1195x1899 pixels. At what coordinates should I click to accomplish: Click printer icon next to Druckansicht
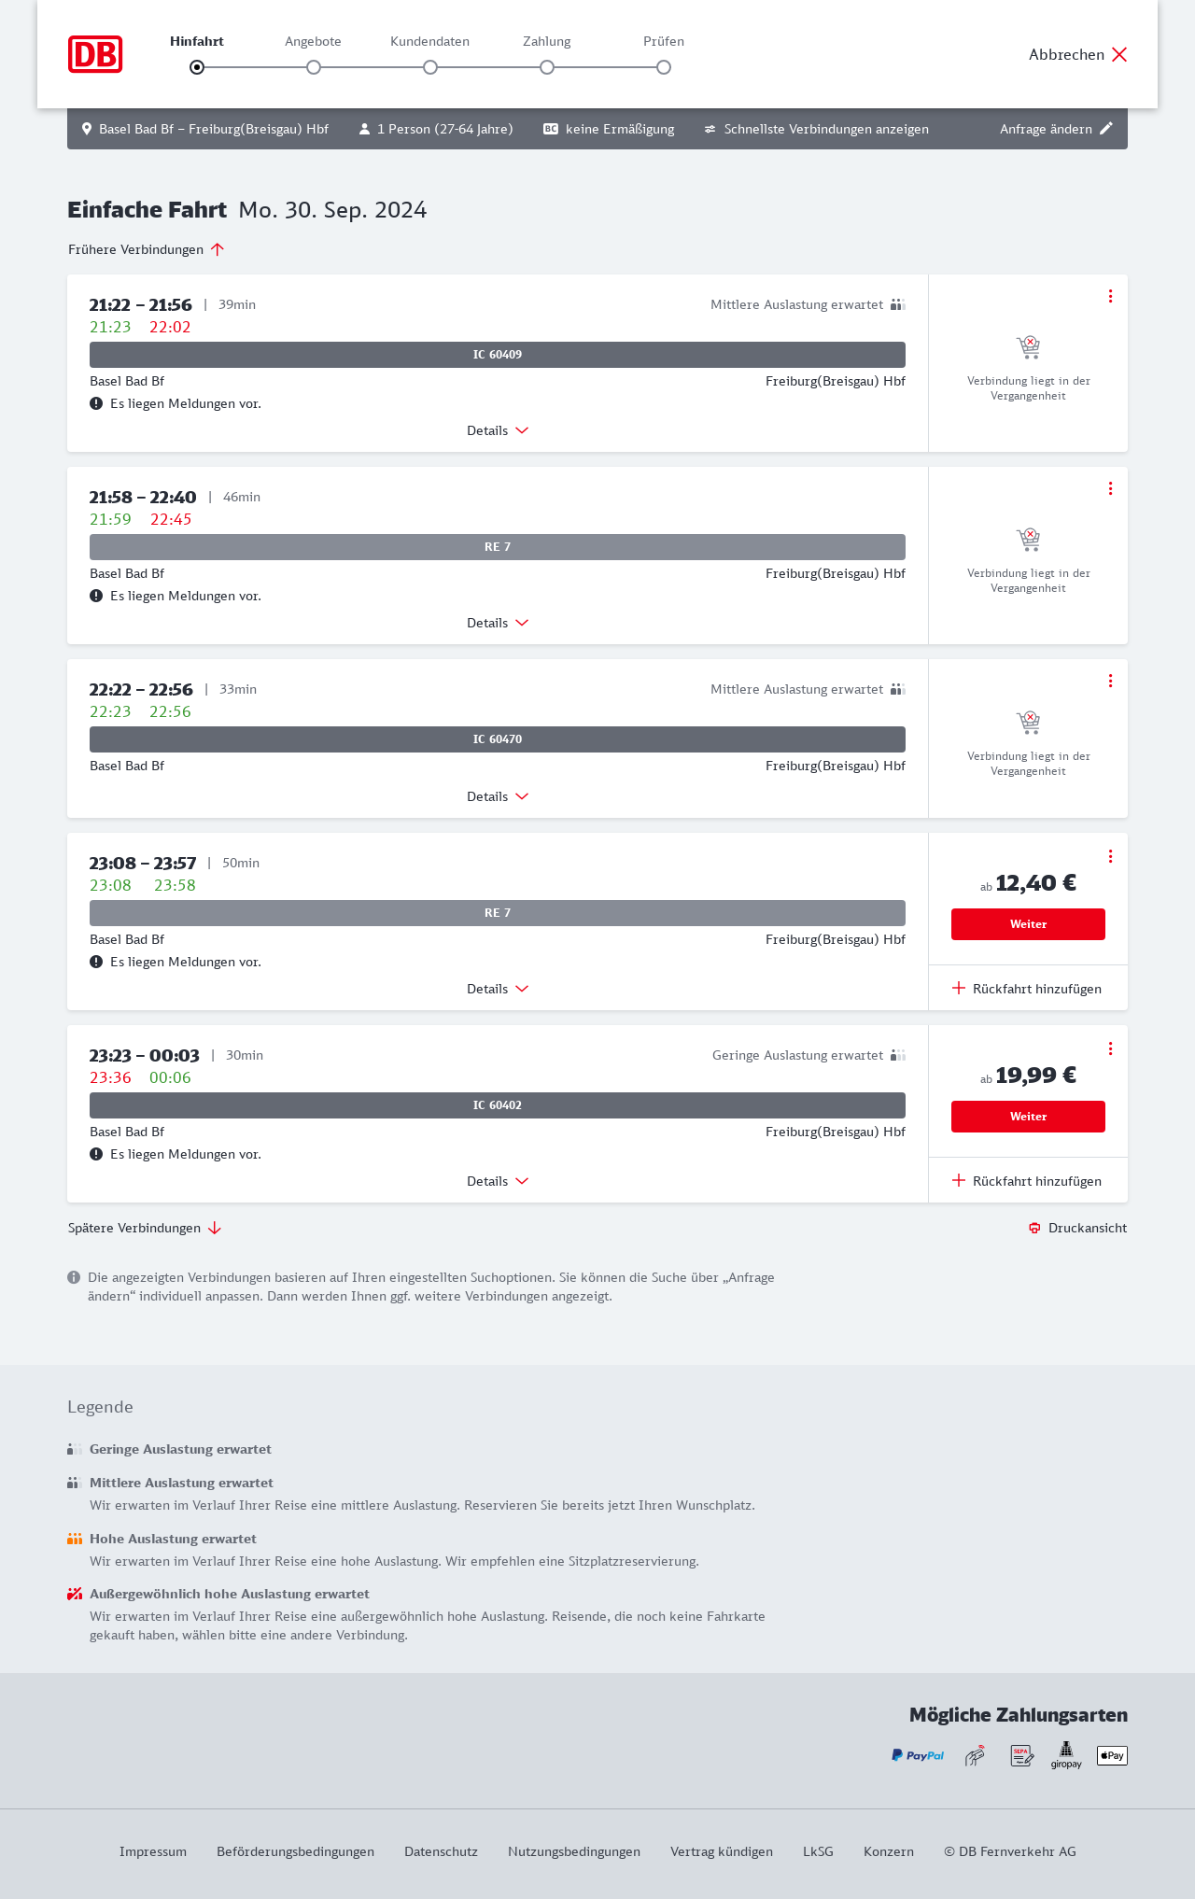[x=1034, y=1228]
